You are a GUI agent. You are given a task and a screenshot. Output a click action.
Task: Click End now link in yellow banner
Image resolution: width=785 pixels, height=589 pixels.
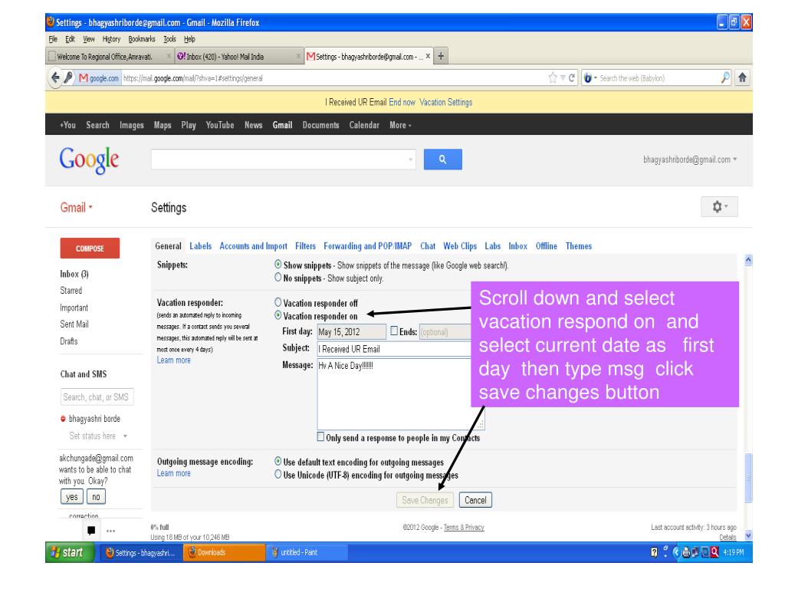402,102
